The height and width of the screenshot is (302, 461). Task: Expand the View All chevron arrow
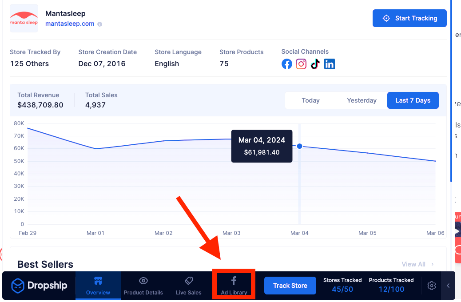[433, 264]
